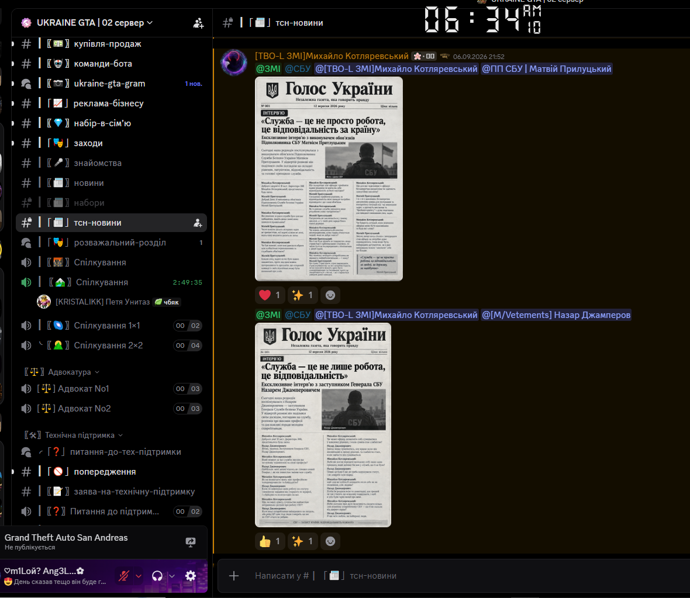Add reaction to second newspaper post
The height and width of the screenshot is (598, 690).
click(x=330, y=541)
